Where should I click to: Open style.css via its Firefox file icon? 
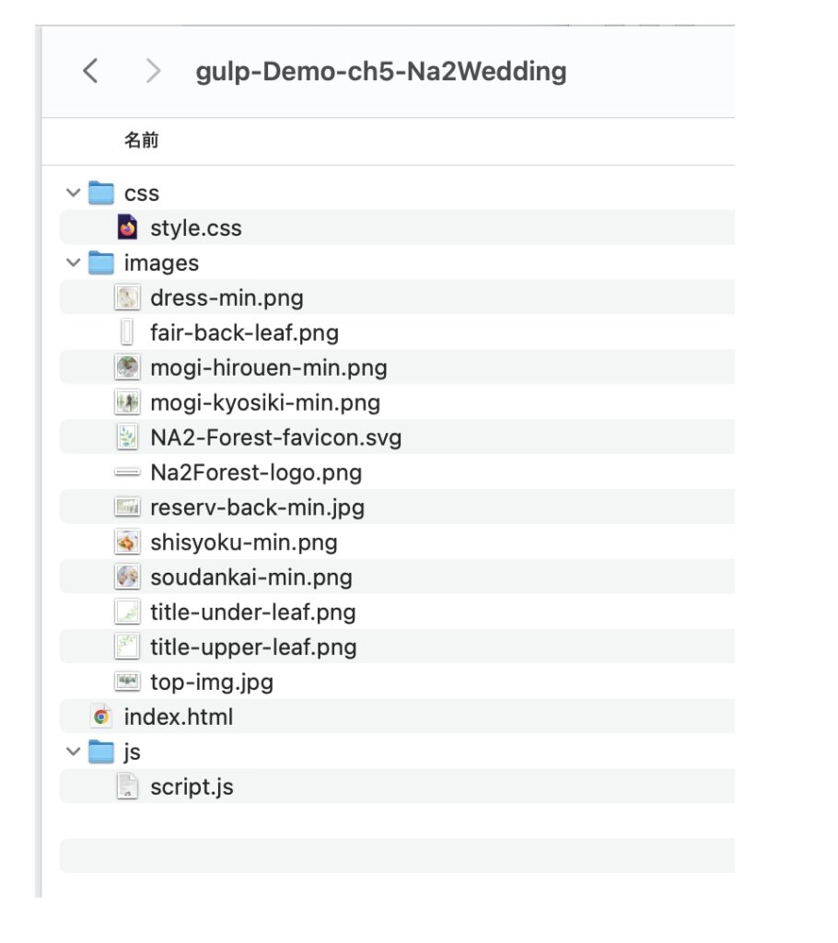[x=127, y=227]
